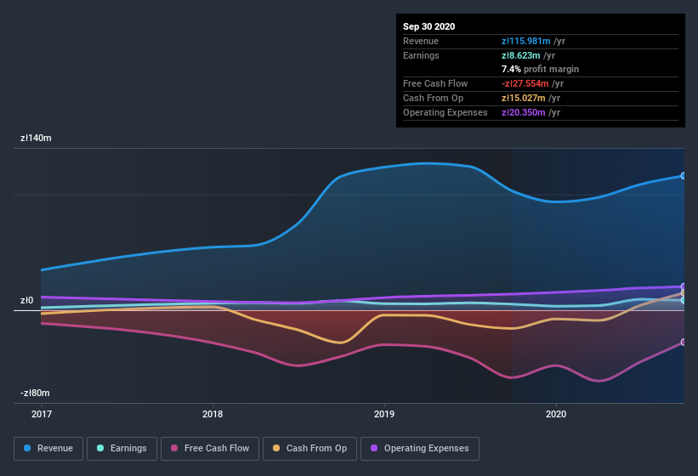Click the Cash From Op label in tooltip
This screenshot has height=476, width=698.
[x=433, y=98]
